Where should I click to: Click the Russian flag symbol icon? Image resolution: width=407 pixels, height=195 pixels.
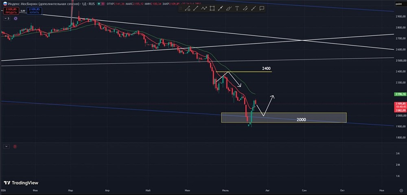click(x=5, y=3)
